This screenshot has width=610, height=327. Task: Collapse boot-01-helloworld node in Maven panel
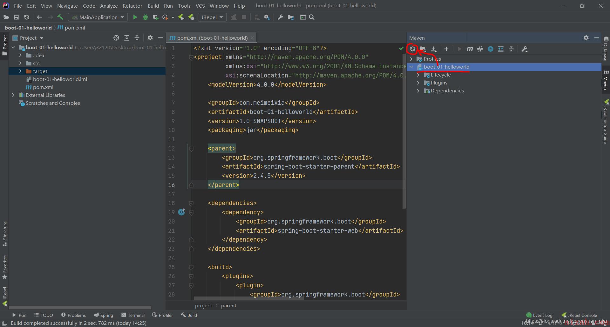411,67
